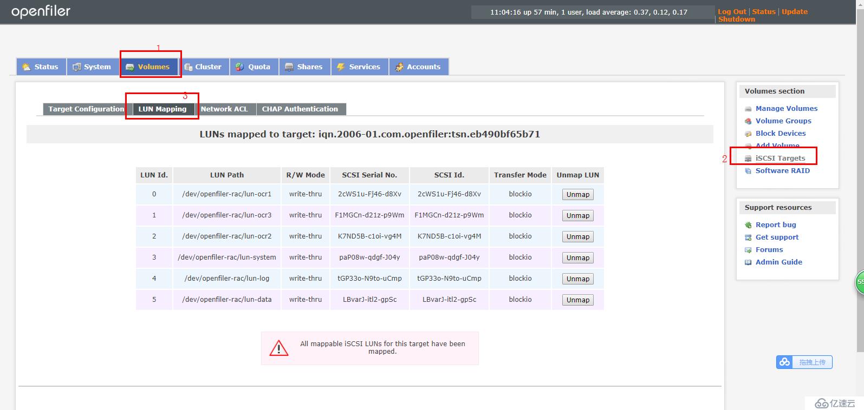This screenshot has width=864, height=410.
Task: Click the Quota tab pie icon
Action: (240, 67)
